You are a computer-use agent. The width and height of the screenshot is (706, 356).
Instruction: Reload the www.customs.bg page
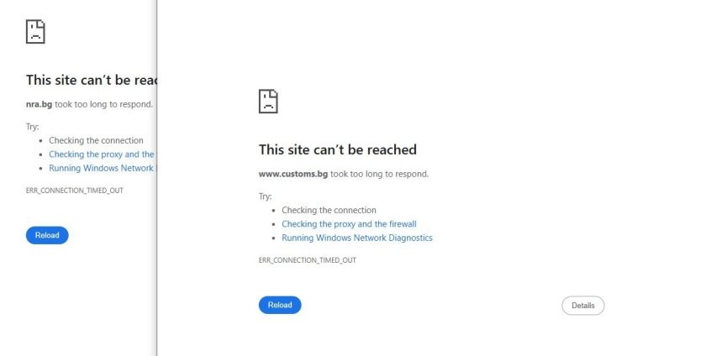tap(280, 305)
